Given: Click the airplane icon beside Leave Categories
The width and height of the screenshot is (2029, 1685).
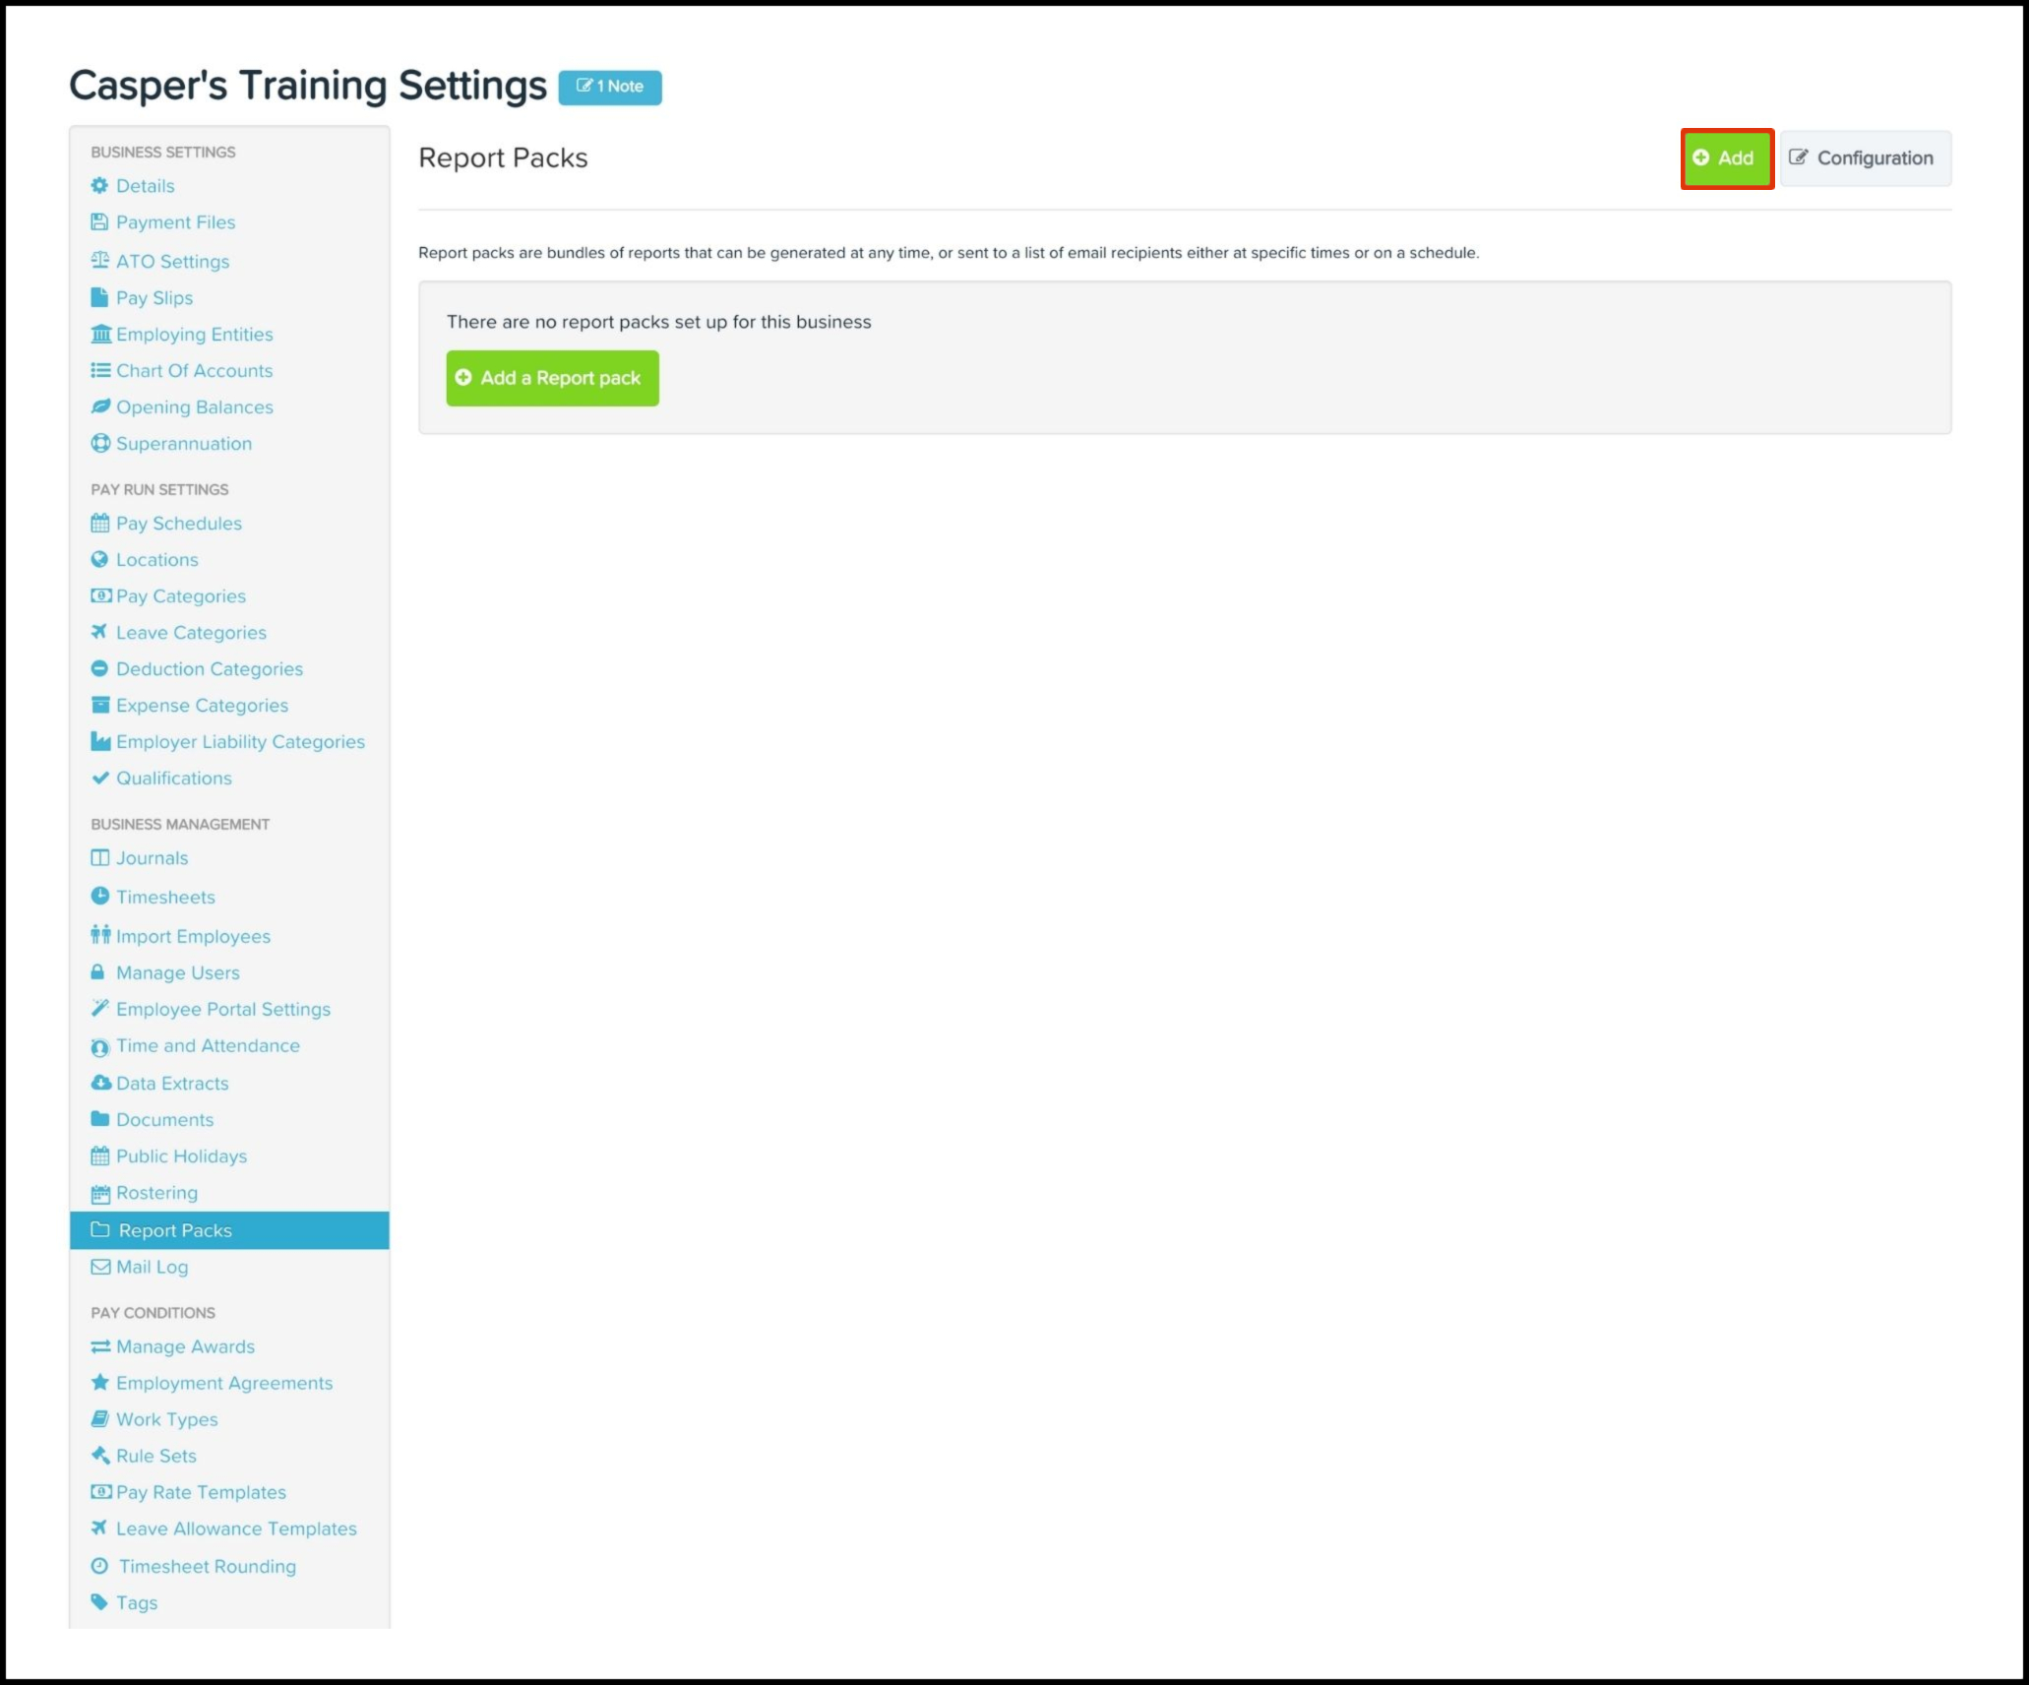Looking at the screenshot, I should pyautogui.click(x=99, y=632).
